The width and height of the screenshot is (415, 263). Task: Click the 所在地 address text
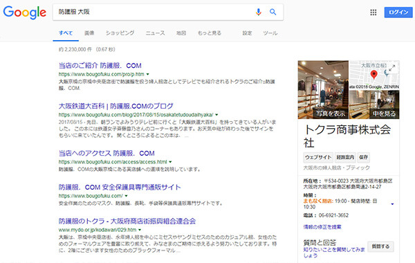(348, 184)
